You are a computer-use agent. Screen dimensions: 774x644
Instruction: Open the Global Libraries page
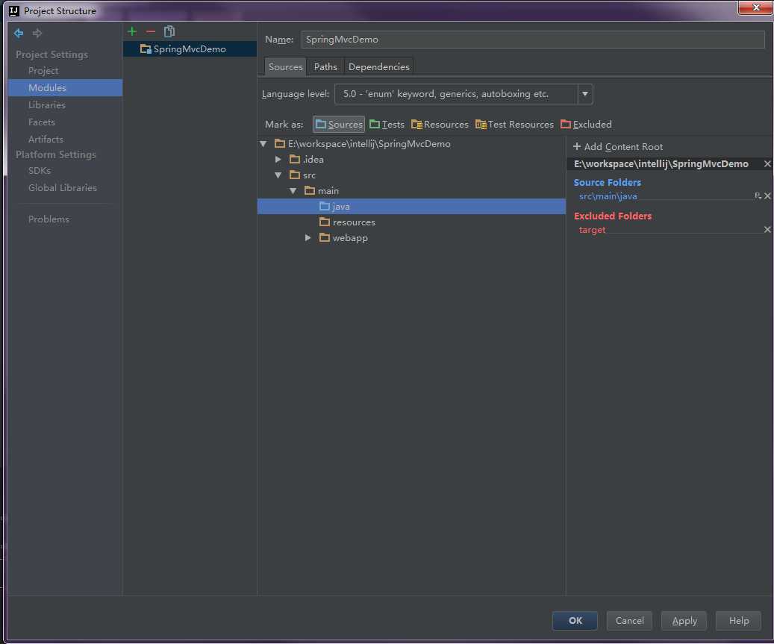[62, 187]
